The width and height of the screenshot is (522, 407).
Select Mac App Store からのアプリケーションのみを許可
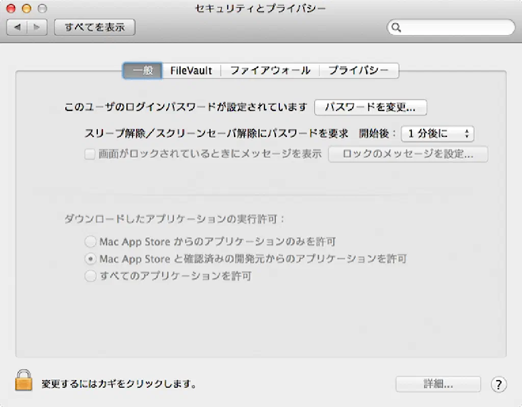tap(90, 241)
